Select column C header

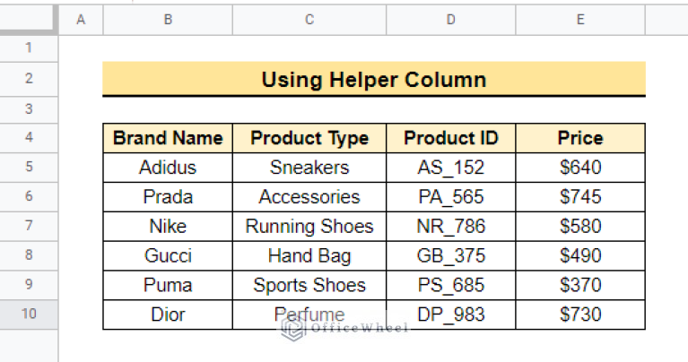[x=309, y=20]
